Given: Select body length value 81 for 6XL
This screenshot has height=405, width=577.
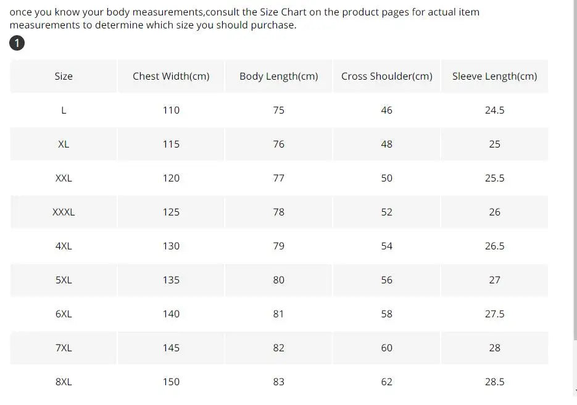Looking at the screenshot, I should (279, 314).
